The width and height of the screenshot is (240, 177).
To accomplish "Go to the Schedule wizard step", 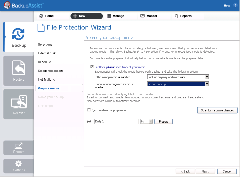I will click(44, 62).
